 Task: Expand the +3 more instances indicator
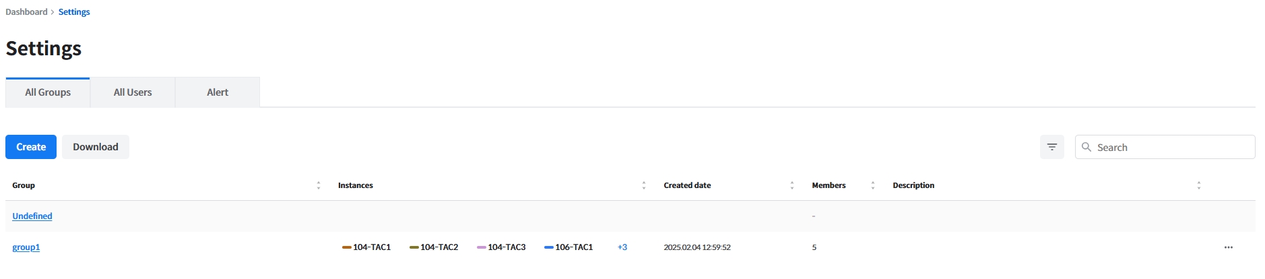[x=622, y=247]
